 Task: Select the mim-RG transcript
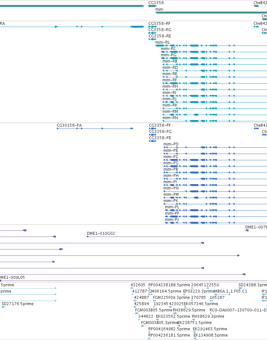click(168, 55)
